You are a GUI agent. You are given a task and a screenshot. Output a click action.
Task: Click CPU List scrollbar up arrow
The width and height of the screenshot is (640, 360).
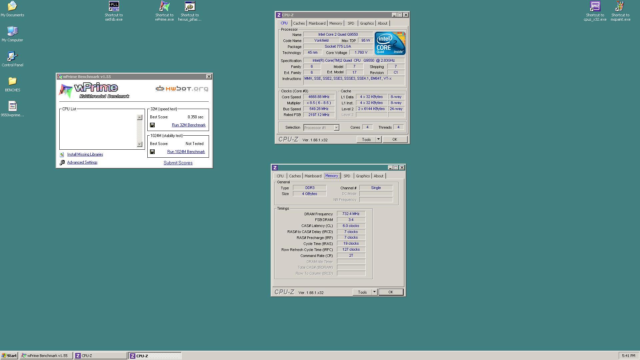[140, 117]
